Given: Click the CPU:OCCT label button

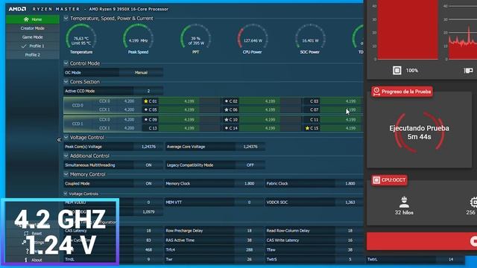Looking at the screenshot, I should pos(389,180).
